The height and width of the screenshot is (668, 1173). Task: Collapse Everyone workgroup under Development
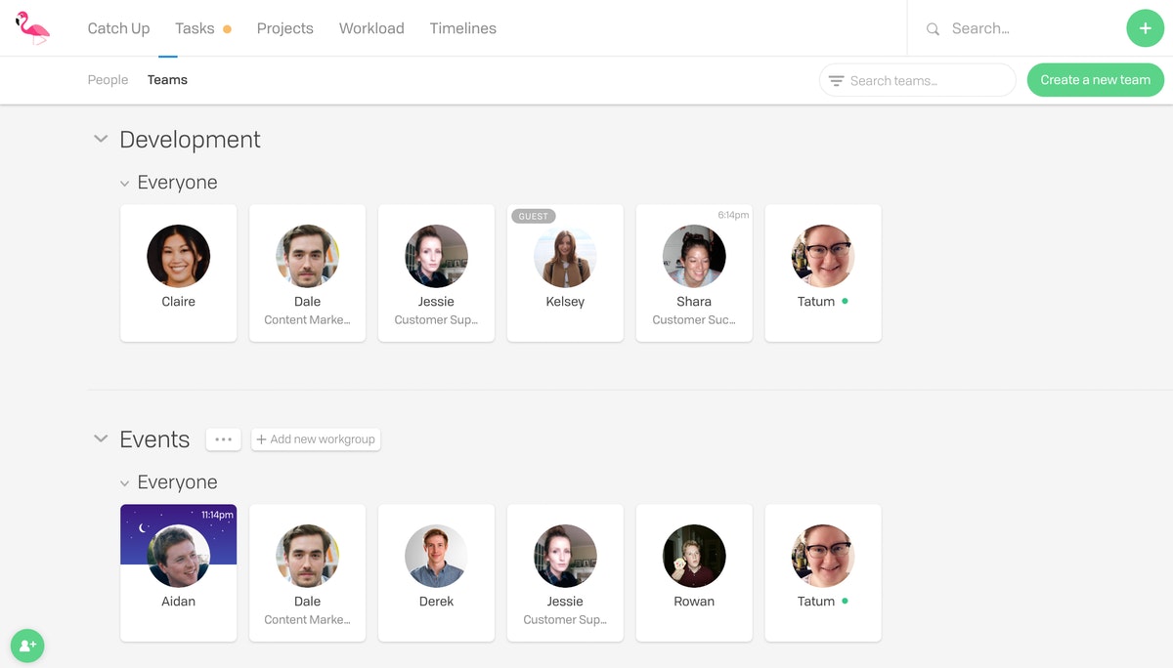click(124, 183)
